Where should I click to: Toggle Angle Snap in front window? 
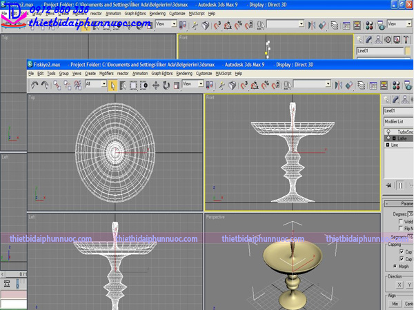[x=255, y=85]
